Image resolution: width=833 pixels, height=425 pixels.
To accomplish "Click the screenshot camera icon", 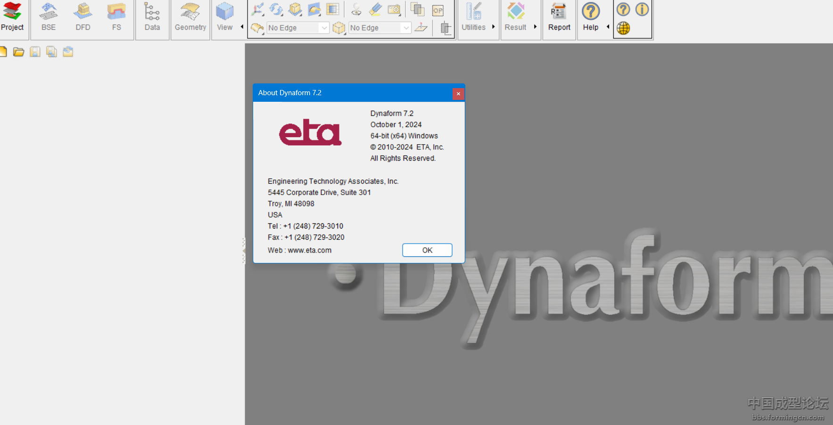I will [394, 9].
